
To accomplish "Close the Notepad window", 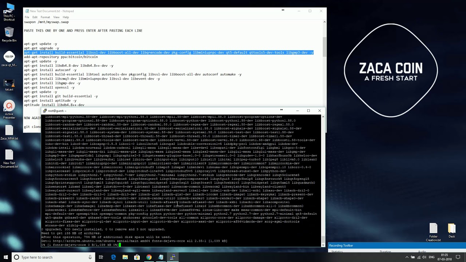I will (321, 11).
